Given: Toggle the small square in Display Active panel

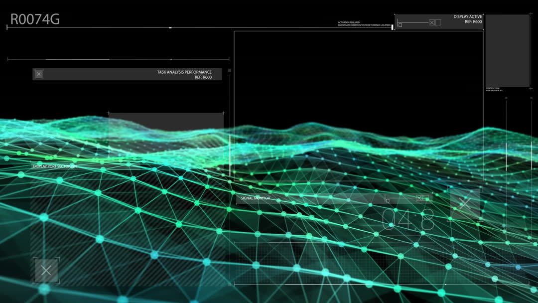Looking at the screenshot, I should tap(400, 25).
